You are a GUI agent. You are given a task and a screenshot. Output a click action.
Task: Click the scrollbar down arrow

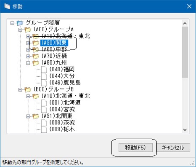pyautogui.click(x=185, y=129)
